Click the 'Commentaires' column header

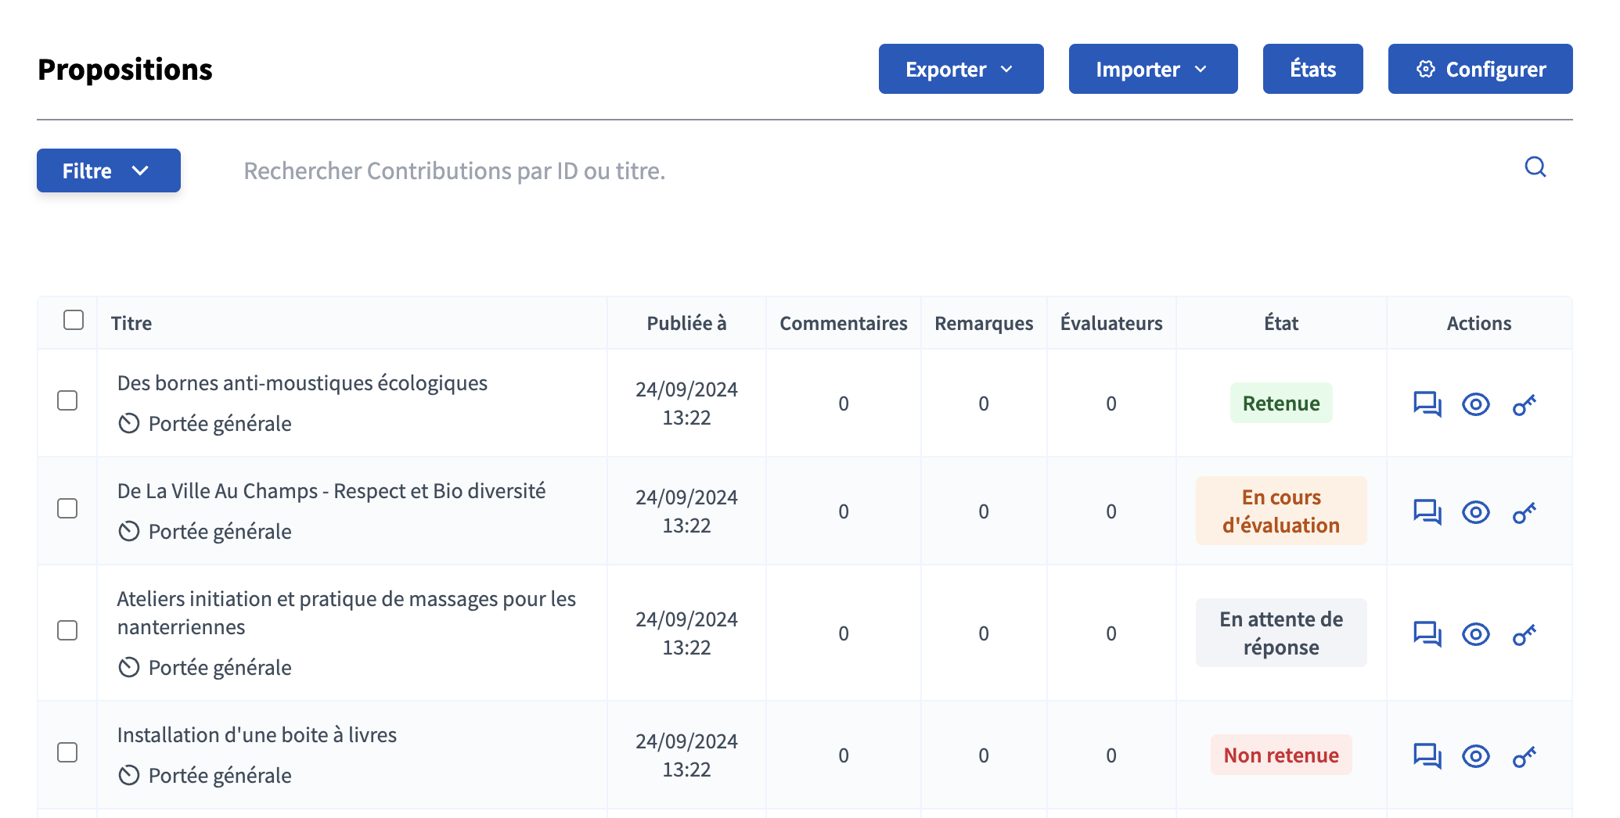(844, 323)
